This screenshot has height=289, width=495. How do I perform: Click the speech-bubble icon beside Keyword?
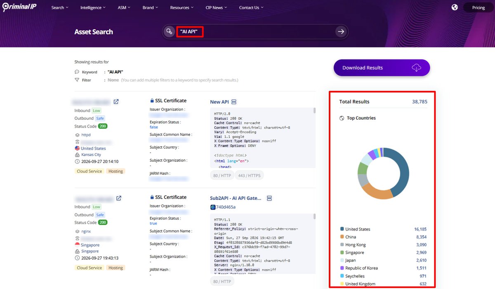click(x=77, y=72)
